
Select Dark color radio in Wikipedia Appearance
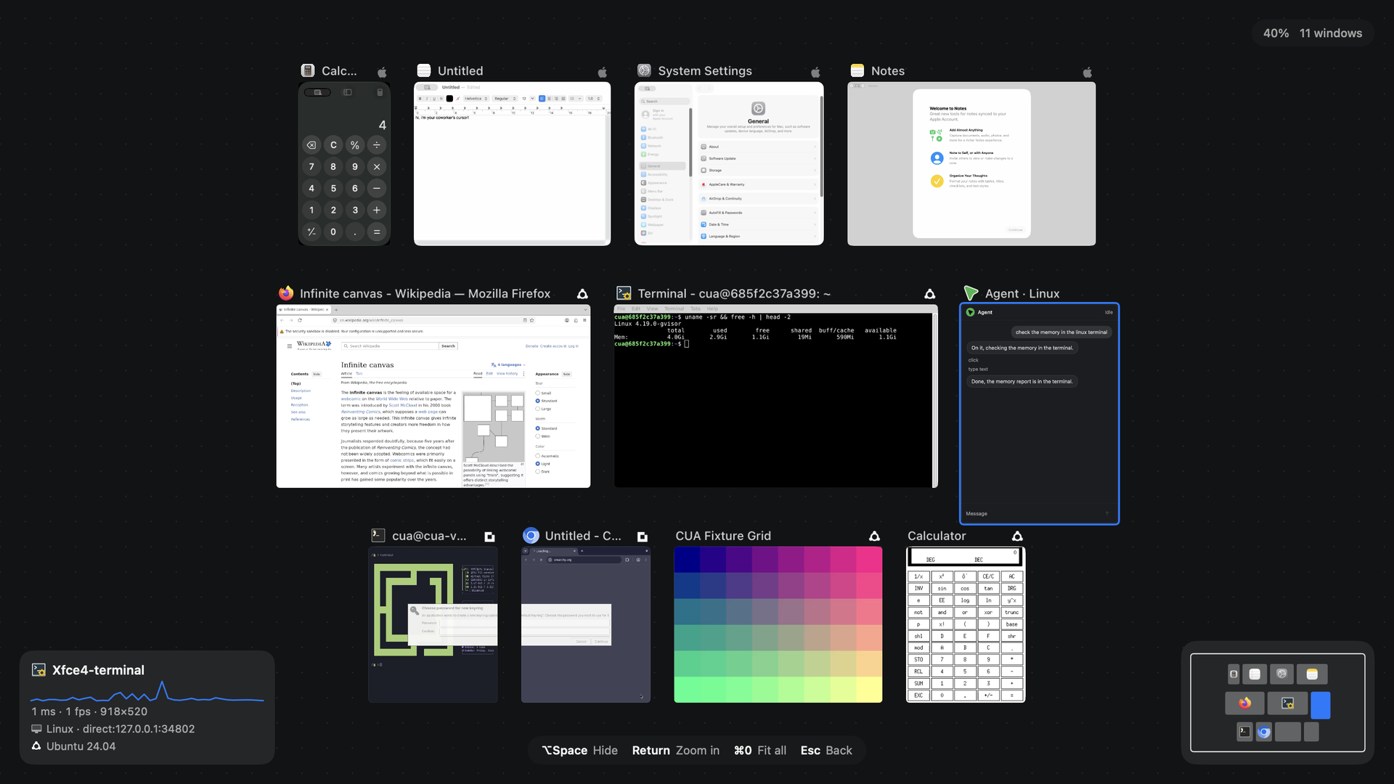pyautogui.click(x=538, y=471)
